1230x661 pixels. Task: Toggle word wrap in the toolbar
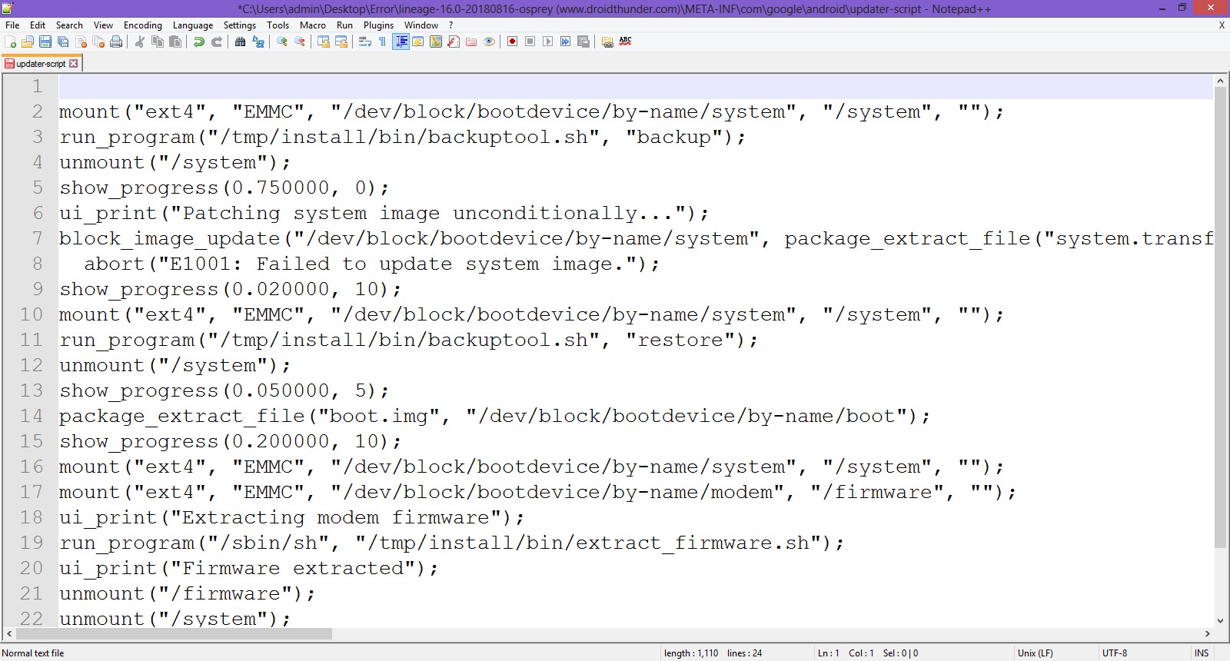click(365, 42)
